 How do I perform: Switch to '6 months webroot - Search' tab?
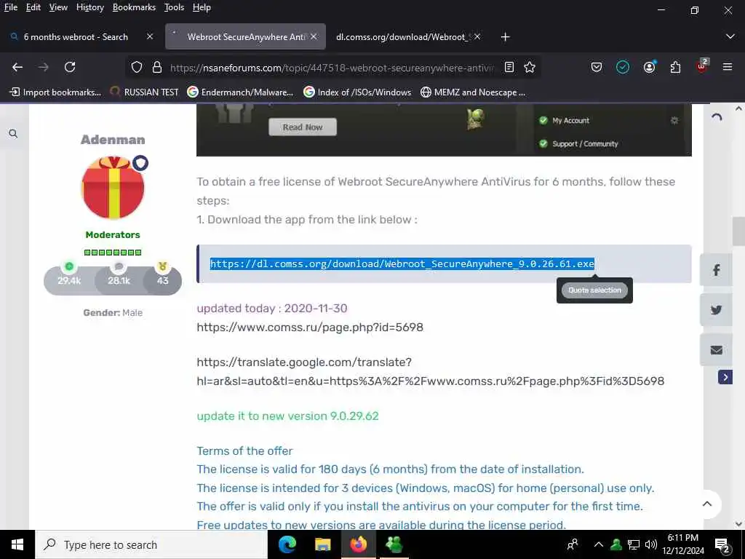click(x=76, y=36)
